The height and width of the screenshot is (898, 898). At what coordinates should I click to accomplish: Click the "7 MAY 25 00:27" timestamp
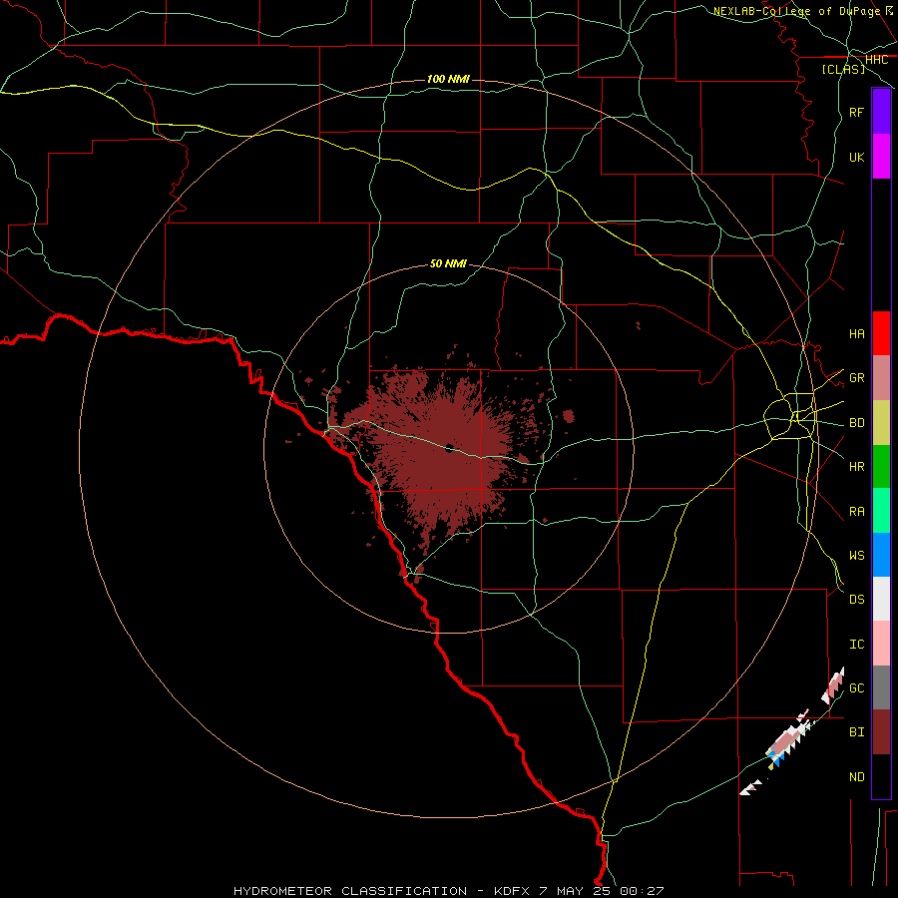(x=602, y=891)
